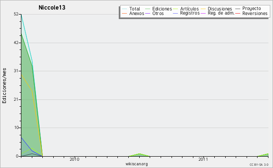Click the purple Otros legend line swatch
273x168 pixels.
pos(147,13)
